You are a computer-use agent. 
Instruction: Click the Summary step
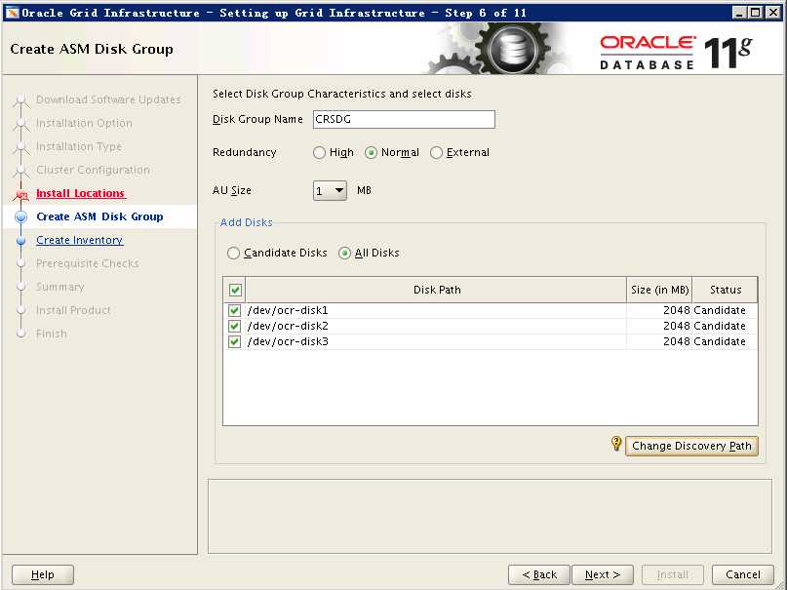60,288
